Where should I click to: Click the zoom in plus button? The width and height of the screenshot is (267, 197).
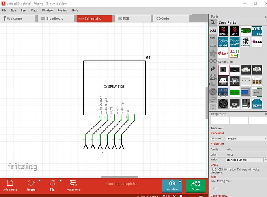tap(201, 196)
